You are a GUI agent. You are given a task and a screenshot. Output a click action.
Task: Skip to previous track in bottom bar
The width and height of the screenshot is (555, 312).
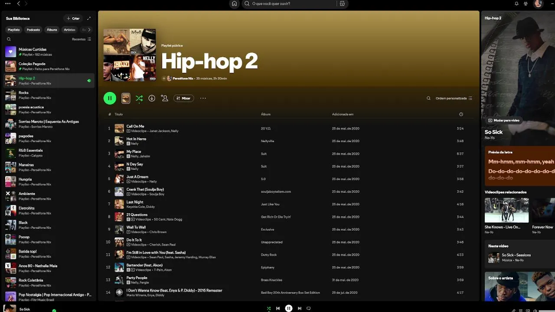tap(278, 309)
